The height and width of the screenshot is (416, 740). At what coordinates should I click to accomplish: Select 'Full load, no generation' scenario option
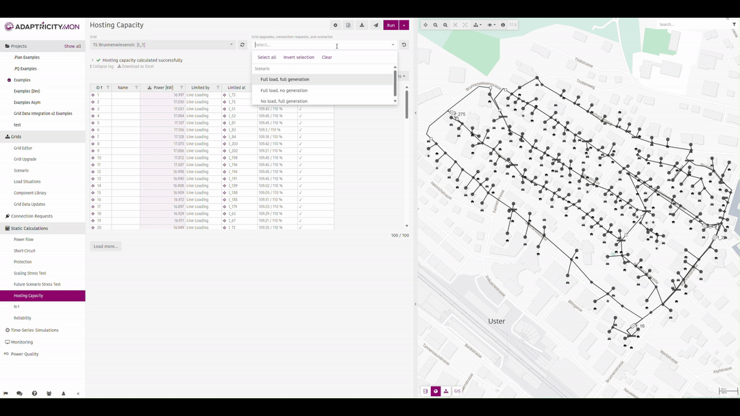(284, 90)
